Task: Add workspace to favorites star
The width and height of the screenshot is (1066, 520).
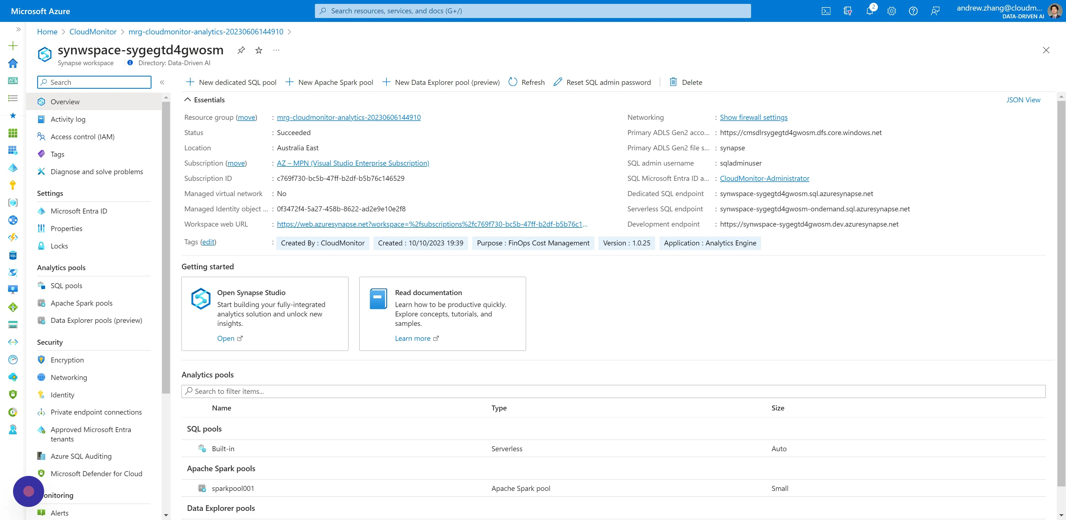Action: pos(259,50)
